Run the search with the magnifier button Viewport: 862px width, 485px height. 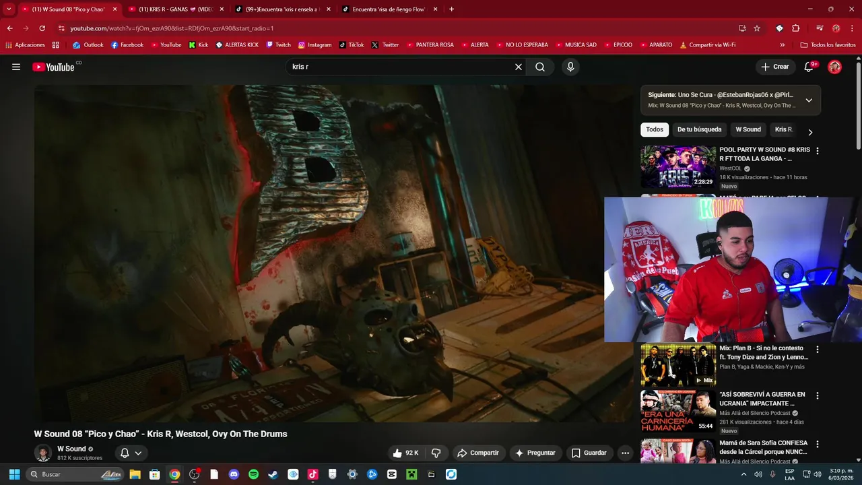click(x=540, y=67)
